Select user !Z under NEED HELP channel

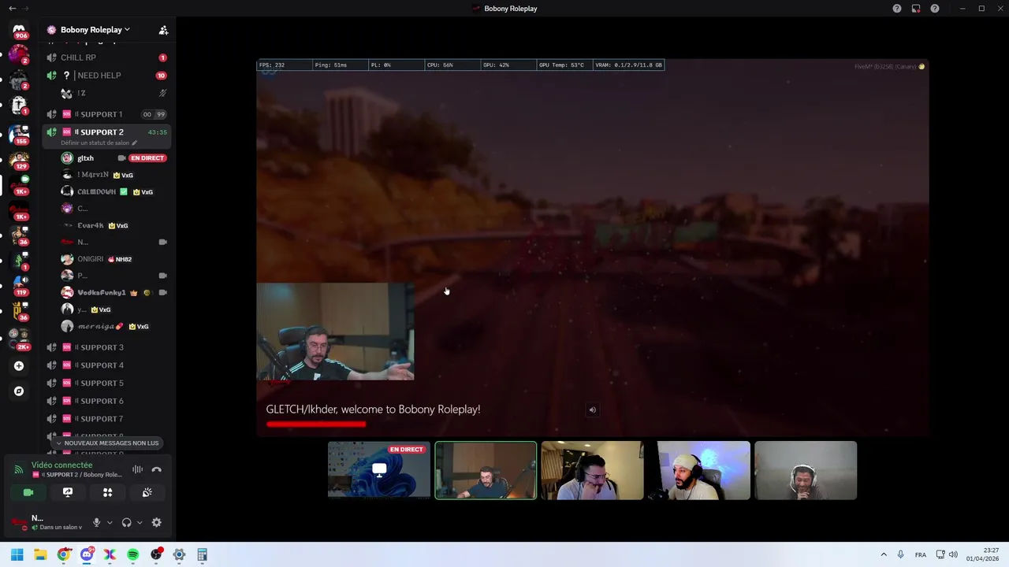pos(114,93)
